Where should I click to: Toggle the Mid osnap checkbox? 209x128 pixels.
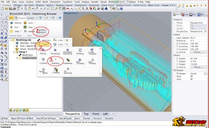[28, 118]
